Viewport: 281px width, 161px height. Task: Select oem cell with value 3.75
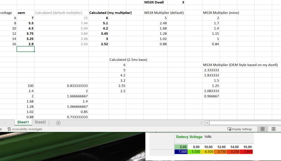(x=26, y=33)
